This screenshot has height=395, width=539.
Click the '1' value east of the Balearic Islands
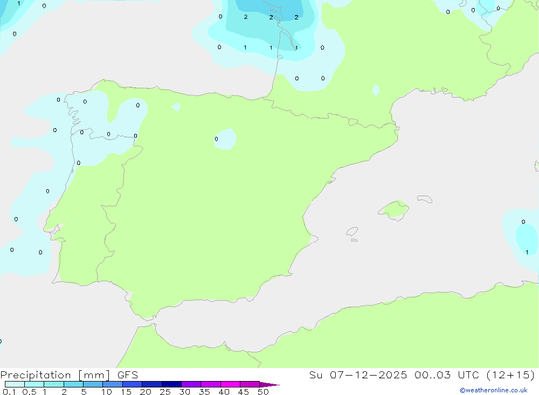click(527, 252)
